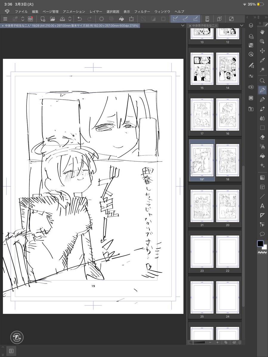
Task: Open the Tool palette menu button
Action: [x=260, y=23]
